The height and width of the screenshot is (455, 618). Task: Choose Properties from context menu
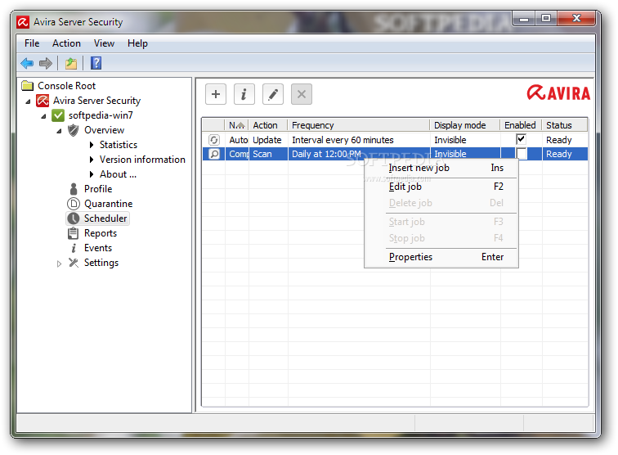click(441, 257)
